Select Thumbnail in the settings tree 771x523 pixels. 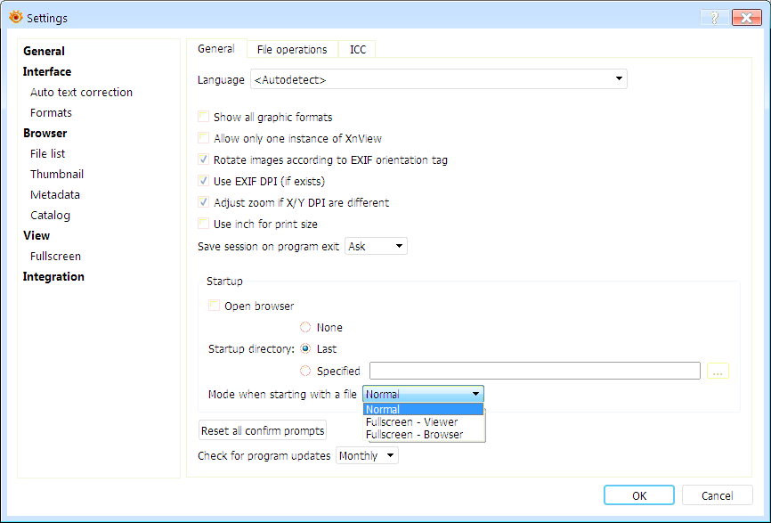[x=57, y=174]
